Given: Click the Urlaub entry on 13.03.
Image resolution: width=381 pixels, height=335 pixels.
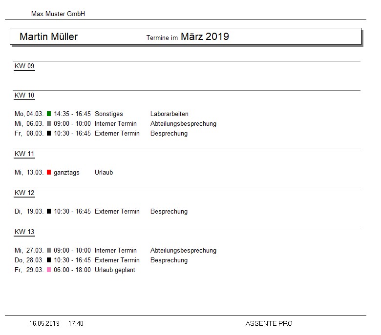Looking at the screenshot, I should coord(104,172).
